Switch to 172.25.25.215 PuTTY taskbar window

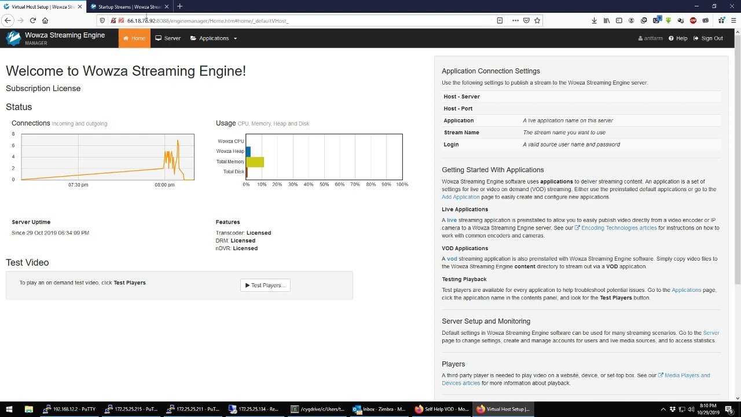[131, 409]
